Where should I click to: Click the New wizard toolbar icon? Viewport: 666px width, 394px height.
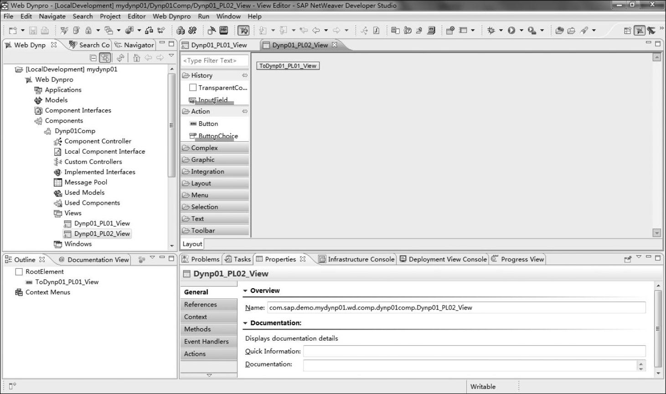(x=13, y=31)
